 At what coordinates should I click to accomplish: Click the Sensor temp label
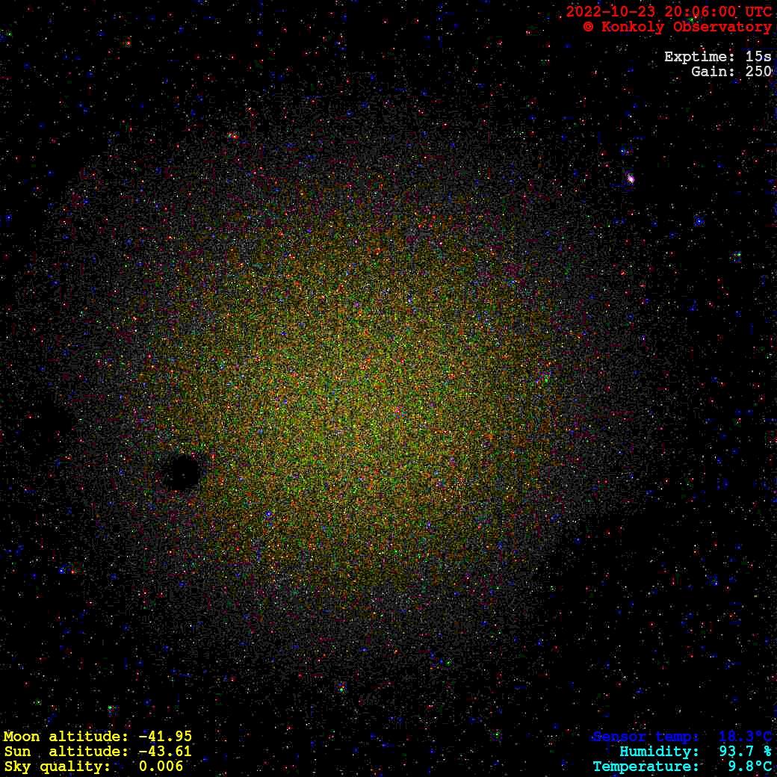tap(646, 737)
